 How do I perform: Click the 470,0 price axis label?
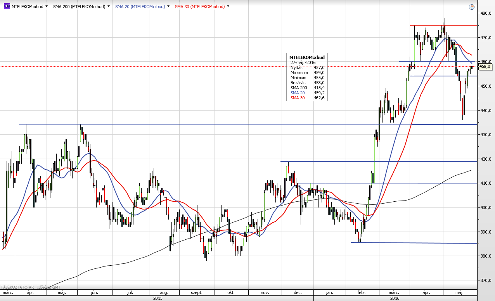(486, 38)
